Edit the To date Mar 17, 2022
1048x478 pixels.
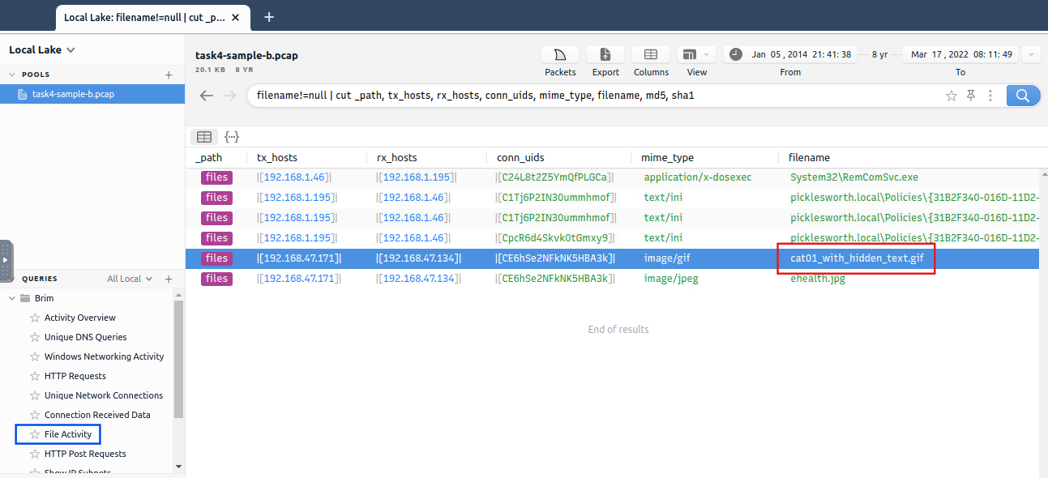(961, 54)
